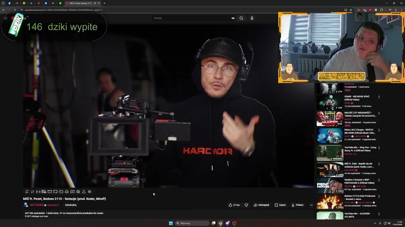Download the video using Pobierz
The width and height of the screenshot is (405, 227).
[x=297, y=205]
